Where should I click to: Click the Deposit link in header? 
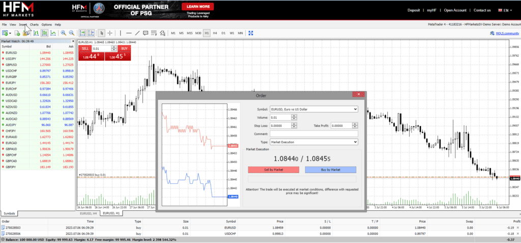(414, 10)
